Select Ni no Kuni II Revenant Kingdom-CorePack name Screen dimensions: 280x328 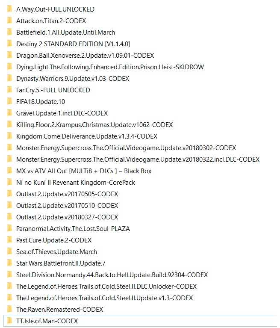76,183
